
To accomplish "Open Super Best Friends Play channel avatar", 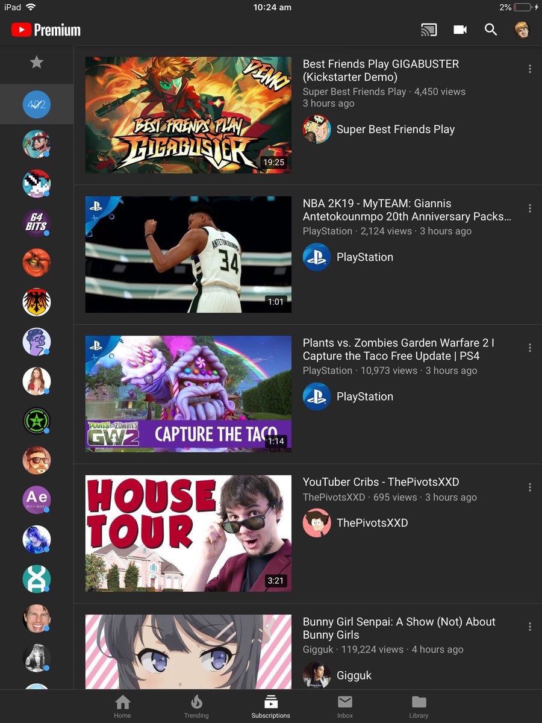I will 317,130.
